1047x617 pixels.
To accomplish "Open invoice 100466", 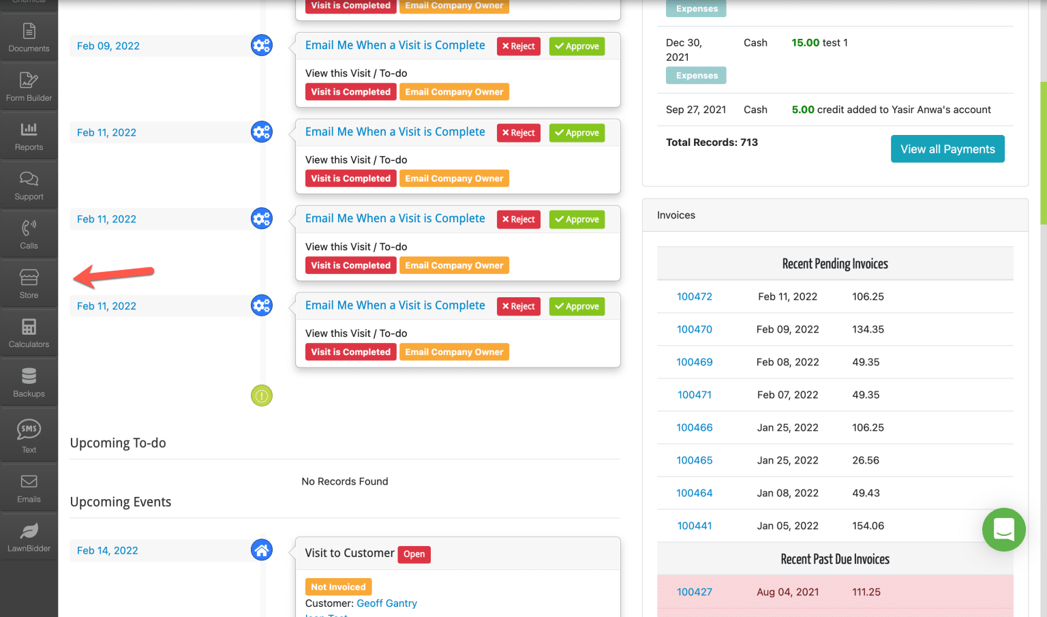I will [695, 427].
